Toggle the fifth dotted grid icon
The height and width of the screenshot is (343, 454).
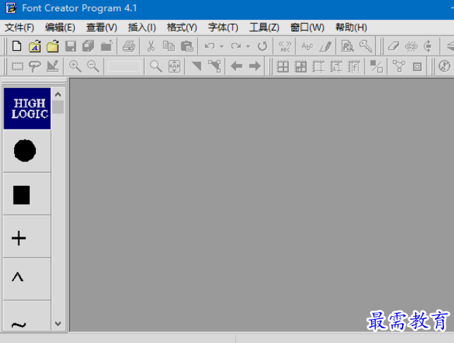354,66
